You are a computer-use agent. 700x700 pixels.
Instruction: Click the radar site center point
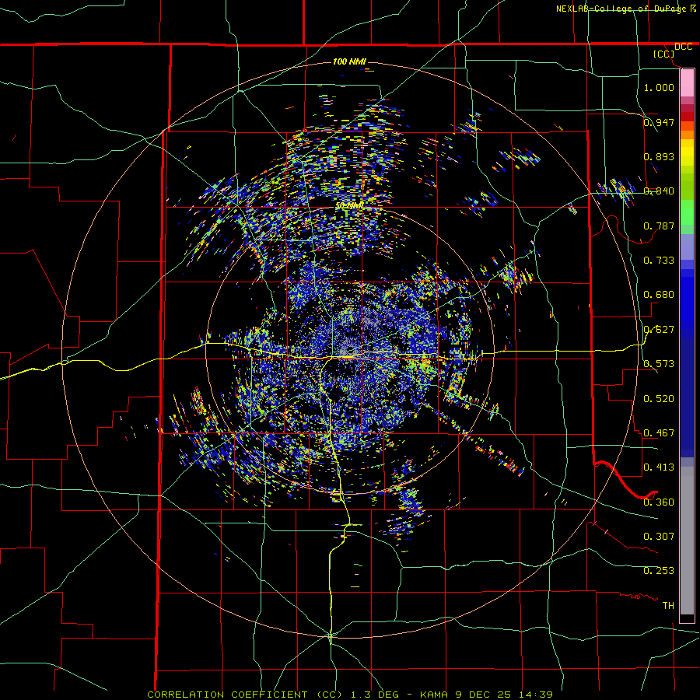[x=349, y=350]
